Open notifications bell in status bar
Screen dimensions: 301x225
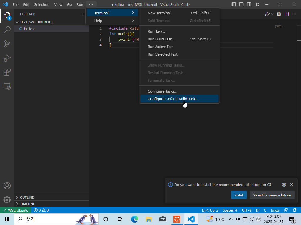click(295, 210)
